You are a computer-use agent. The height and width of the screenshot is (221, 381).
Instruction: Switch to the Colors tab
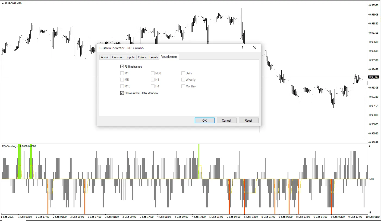(142, 57)
